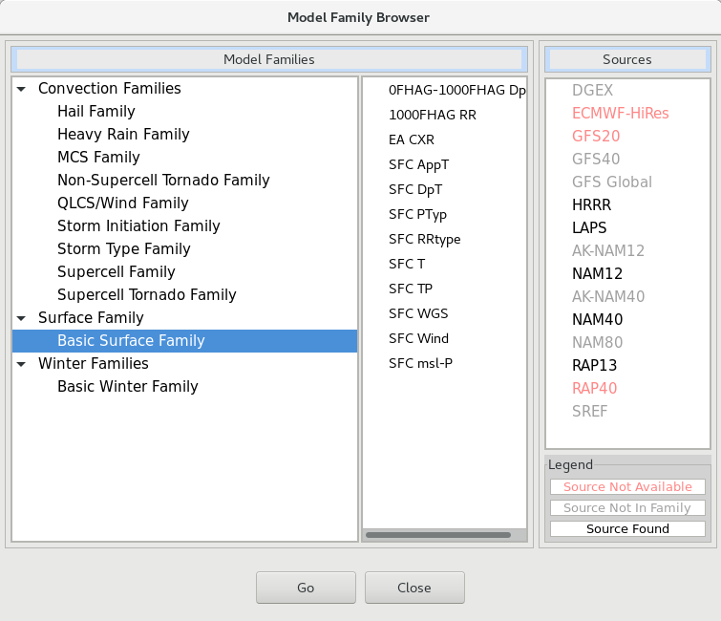
Task: Collapse the Convection Families tree node
Action: pos(21,89)
